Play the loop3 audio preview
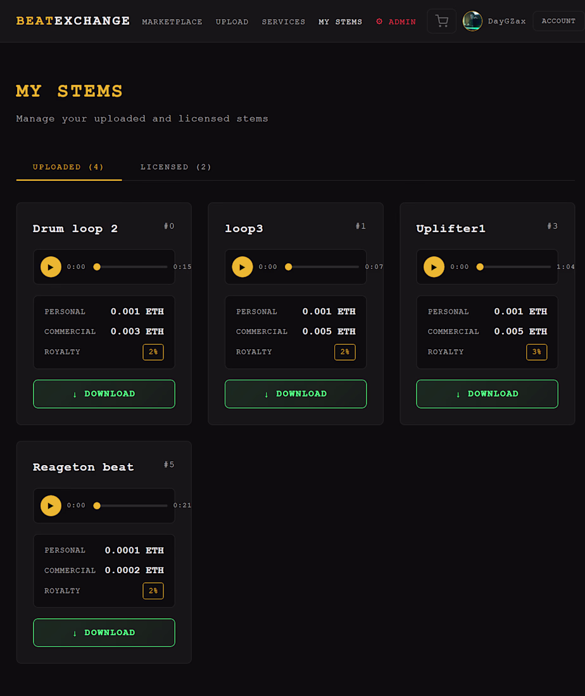The width and height of the screenshot is (585, 696). (x=242, y=267)
